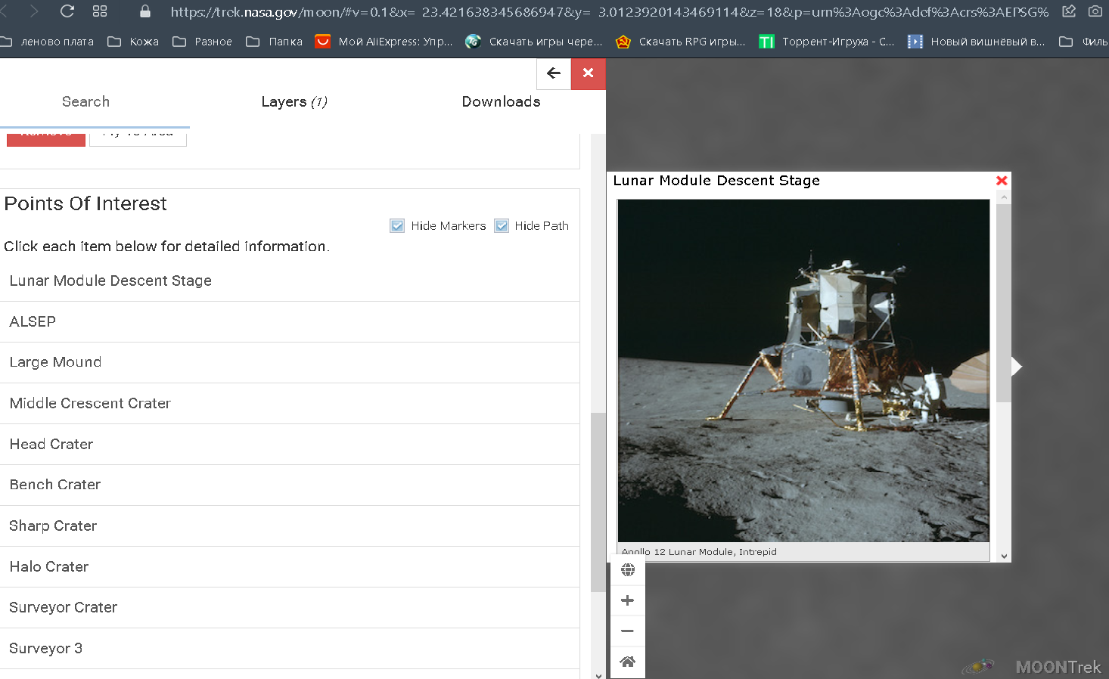This screenshot has height=679, width=1109.
Task: Close the side panel with red X
Action: click(589, 73)
